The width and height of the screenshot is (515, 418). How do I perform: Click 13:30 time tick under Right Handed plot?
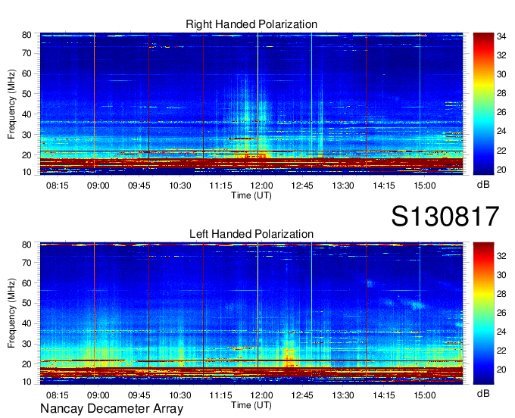pyautogui.click(x=343, y=186)
